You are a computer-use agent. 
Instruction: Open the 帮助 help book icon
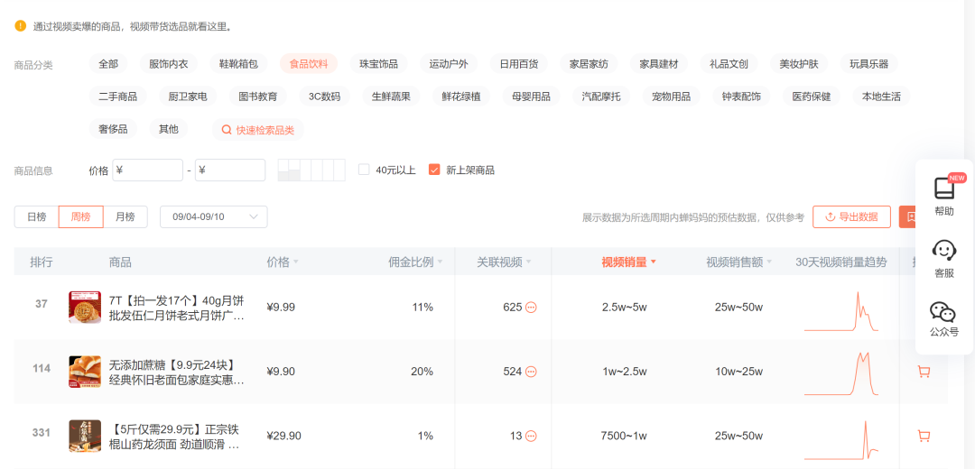(x=943, y=189)
